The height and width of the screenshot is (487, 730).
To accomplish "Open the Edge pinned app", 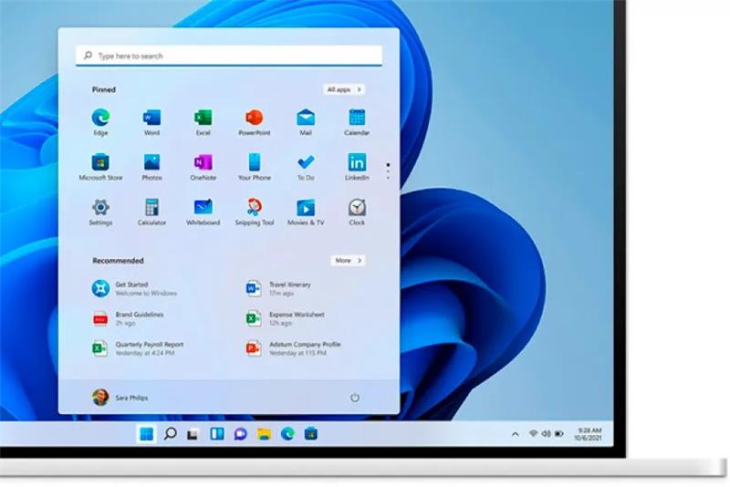I will point(100,122).
